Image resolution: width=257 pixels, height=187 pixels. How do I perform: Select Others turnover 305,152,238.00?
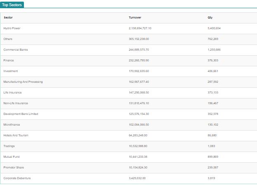point(139,39)
